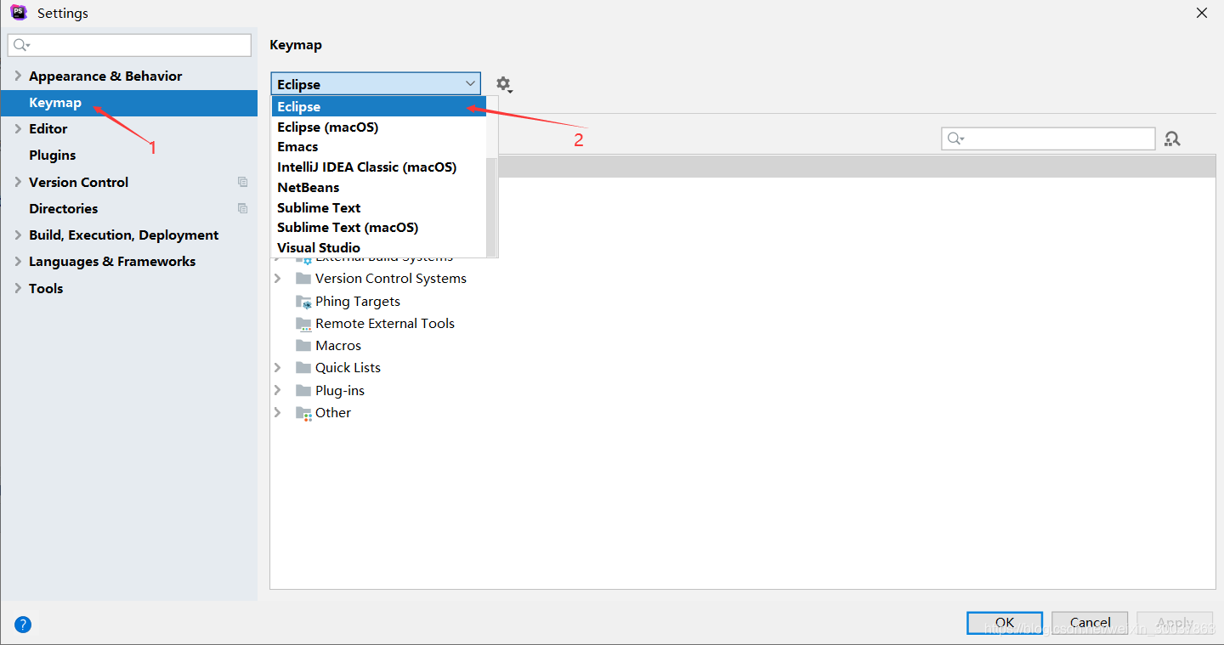Expand the Tools settings section

(x=18, y=288)
